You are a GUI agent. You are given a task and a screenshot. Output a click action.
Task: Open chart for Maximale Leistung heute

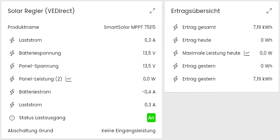[x=247, y=53]
